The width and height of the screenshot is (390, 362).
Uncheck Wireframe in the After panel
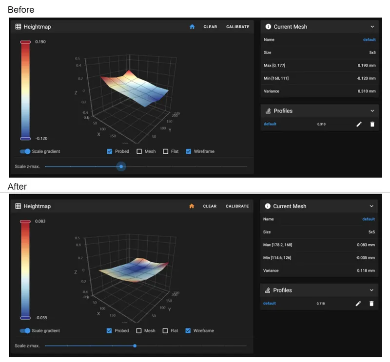188,331
